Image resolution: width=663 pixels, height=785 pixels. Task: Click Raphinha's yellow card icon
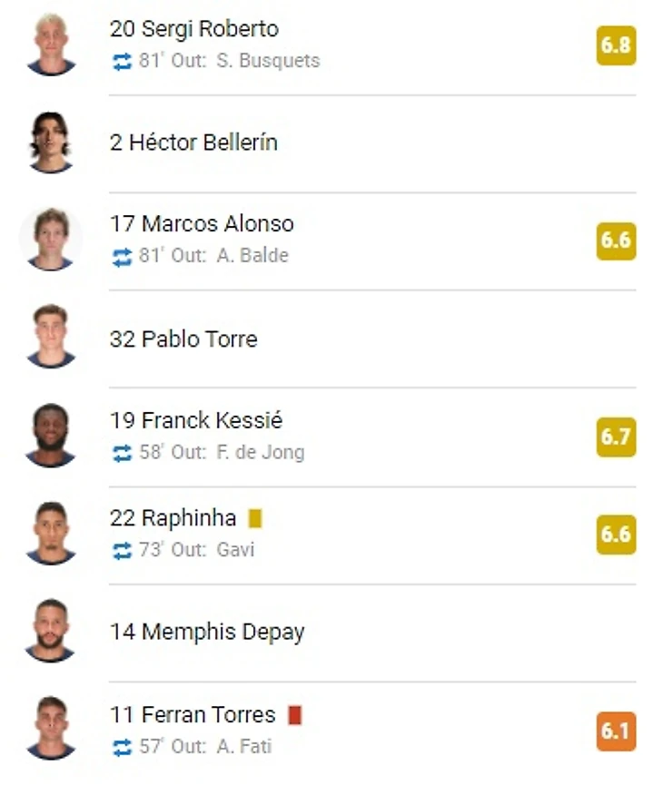(255, 518)
